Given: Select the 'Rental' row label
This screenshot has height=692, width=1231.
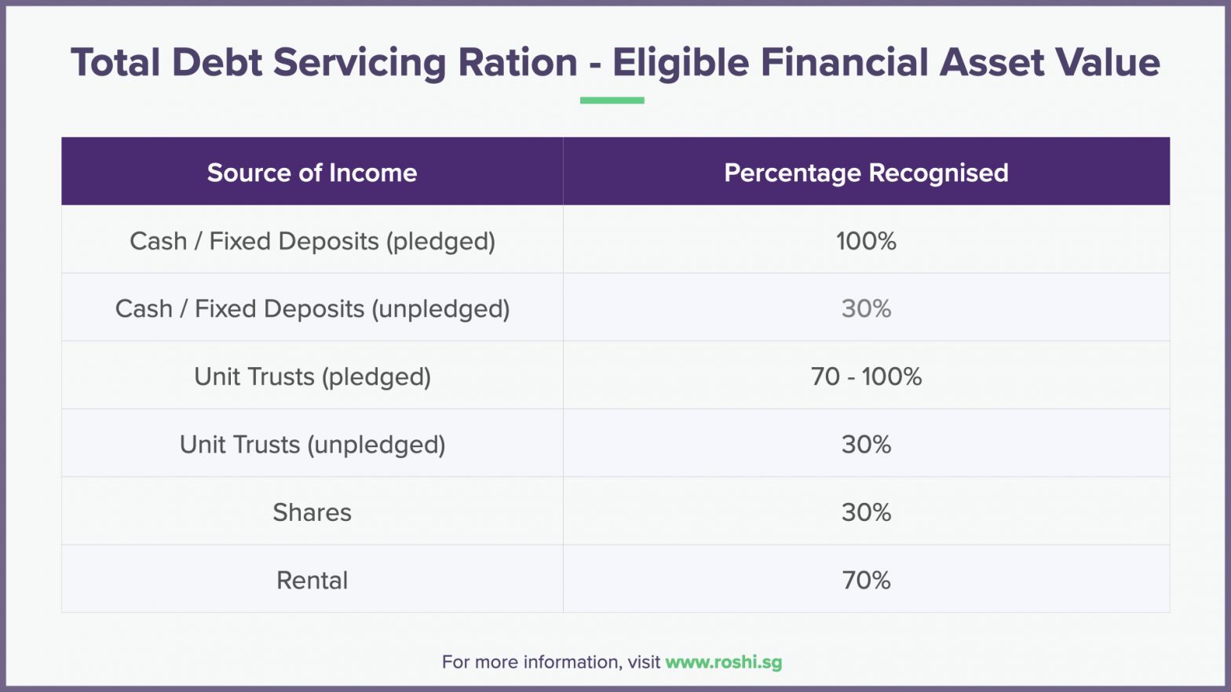Looking at the screenshot, I should 312,581.
